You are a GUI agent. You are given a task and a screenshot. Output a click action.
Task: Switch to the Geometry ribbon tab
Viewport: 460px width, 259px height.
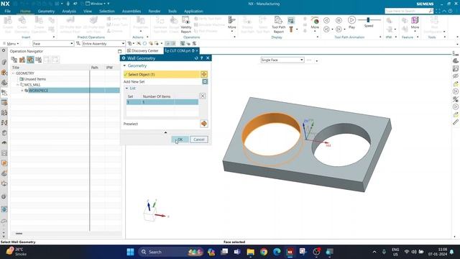pyautogui.click(x=46, y=12)
